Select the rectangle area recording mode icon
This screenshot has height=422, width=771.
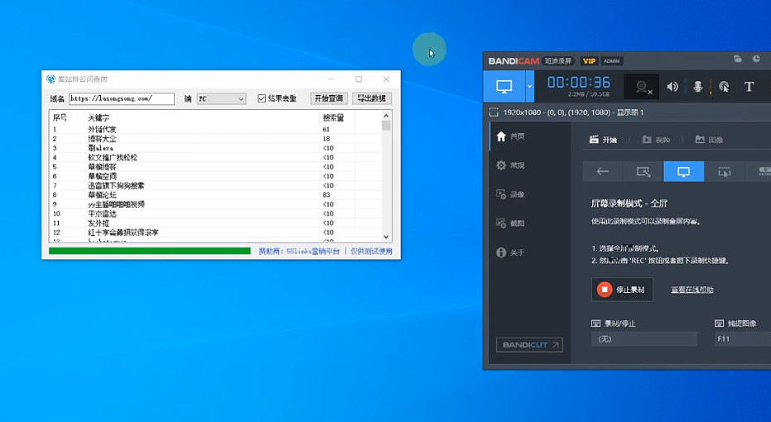(x=643, y=171)
